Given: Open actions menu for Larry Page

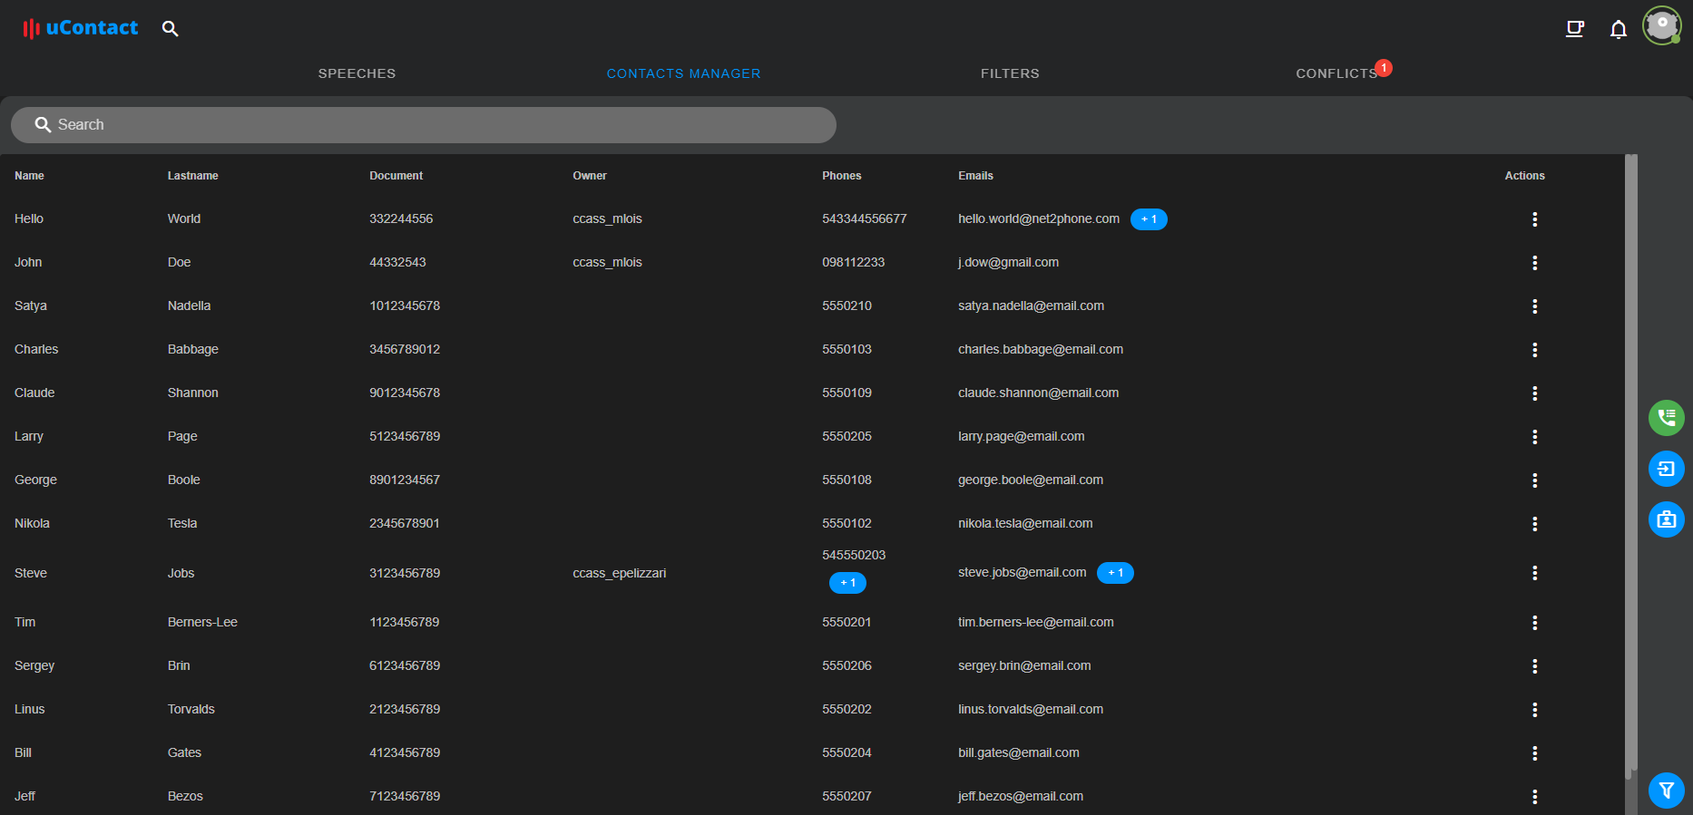Looking at the screenshot, I should 1534,437.
